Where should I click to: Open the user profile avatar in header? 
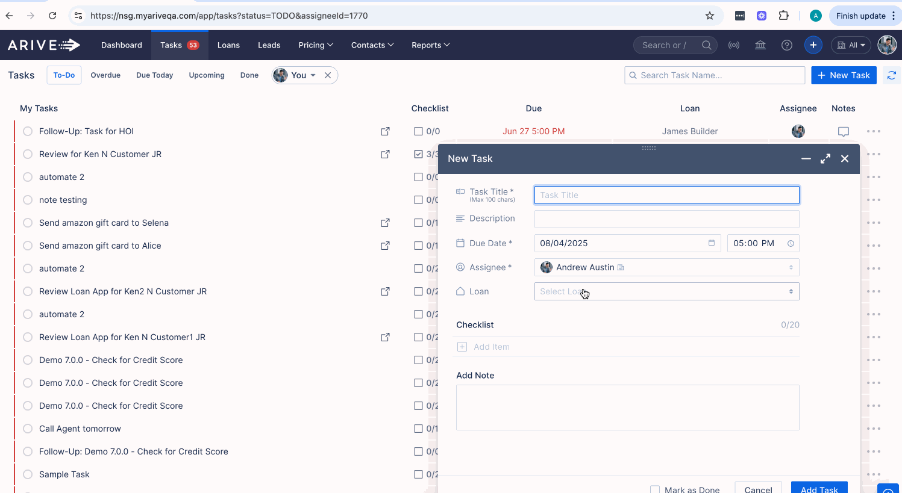coord(887,45)
